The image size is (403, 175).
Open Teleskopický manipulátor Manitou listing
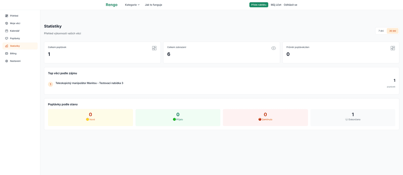click(x=89, y=83)
